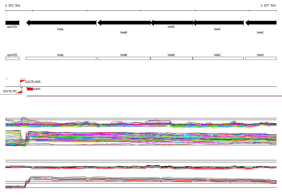Click the hemB label above red box
The image size is (282, 196).
pyautogui.click(x=124, y=55)
